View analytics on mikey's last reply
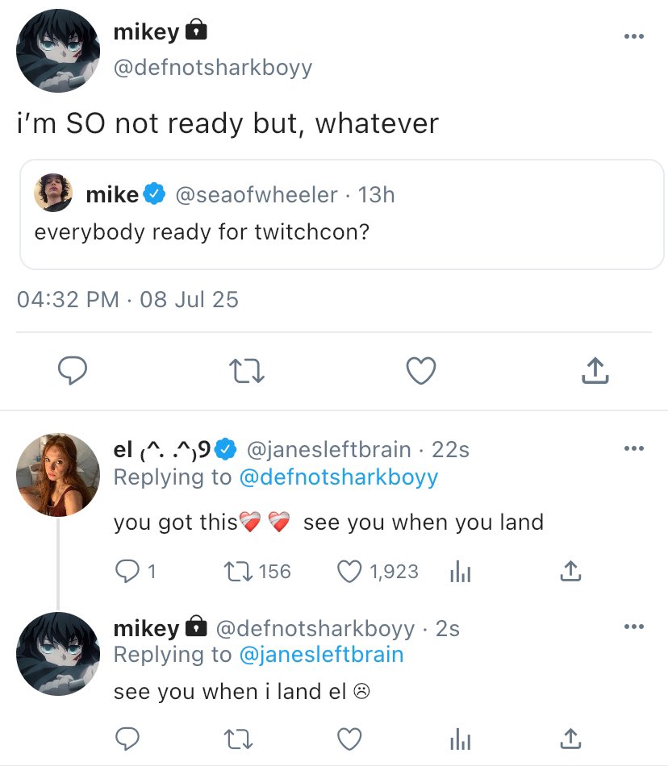Viewport: 668px width, 766px height. click(458, 738)
